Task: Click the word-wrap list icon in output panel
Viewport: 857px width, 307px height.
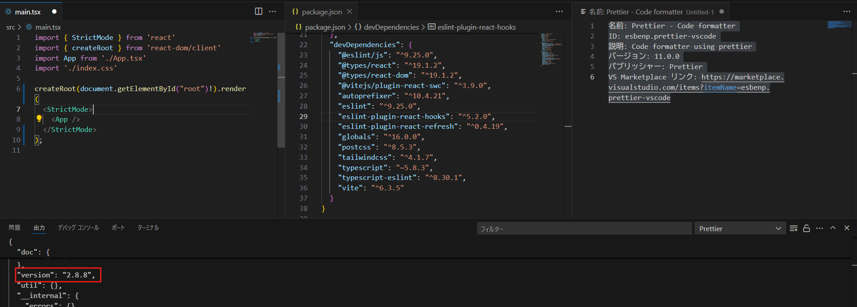Action: 793,228
